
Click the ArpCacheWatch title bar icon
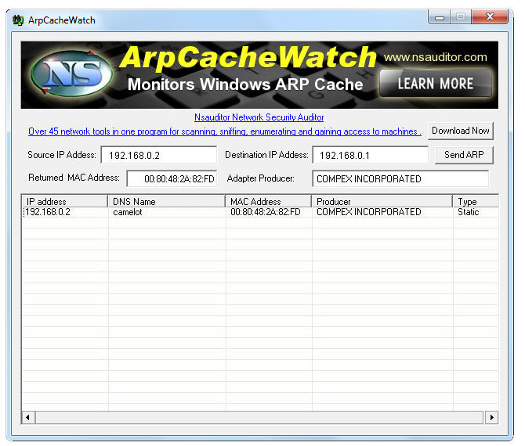[x=18, y=20]
